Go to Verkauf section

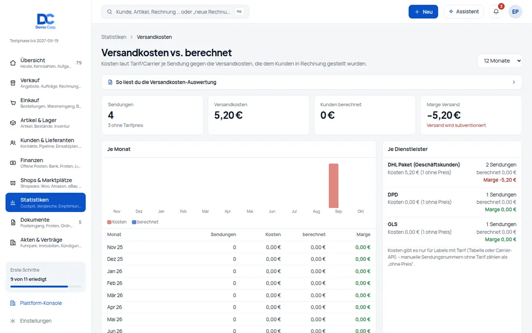coord(45,83)
